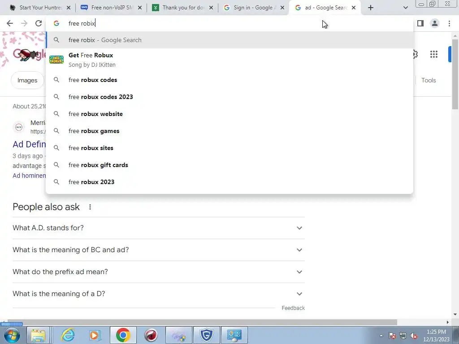This screenshot has height=344, width=459.
Task: Reload the current page
Action: 39,23
